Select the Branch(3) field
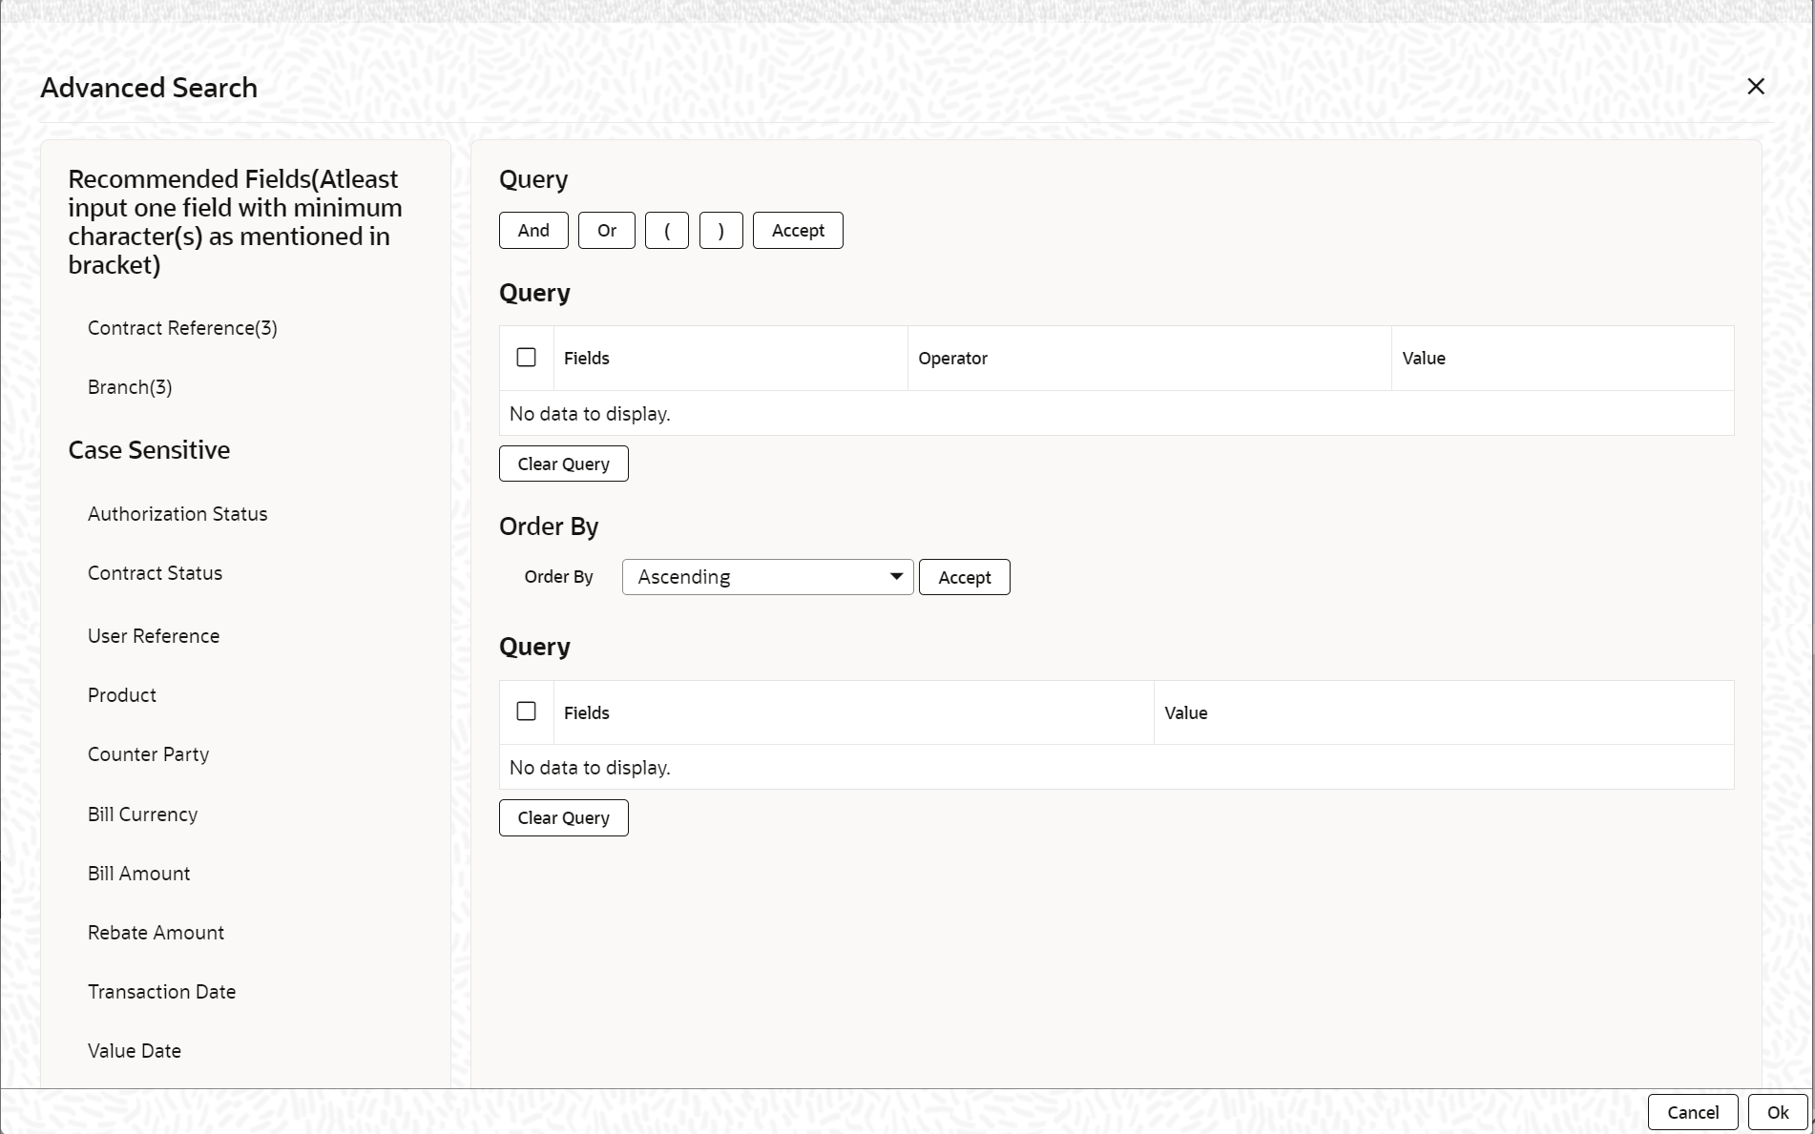1815x1134 pixels. [130, 387]
